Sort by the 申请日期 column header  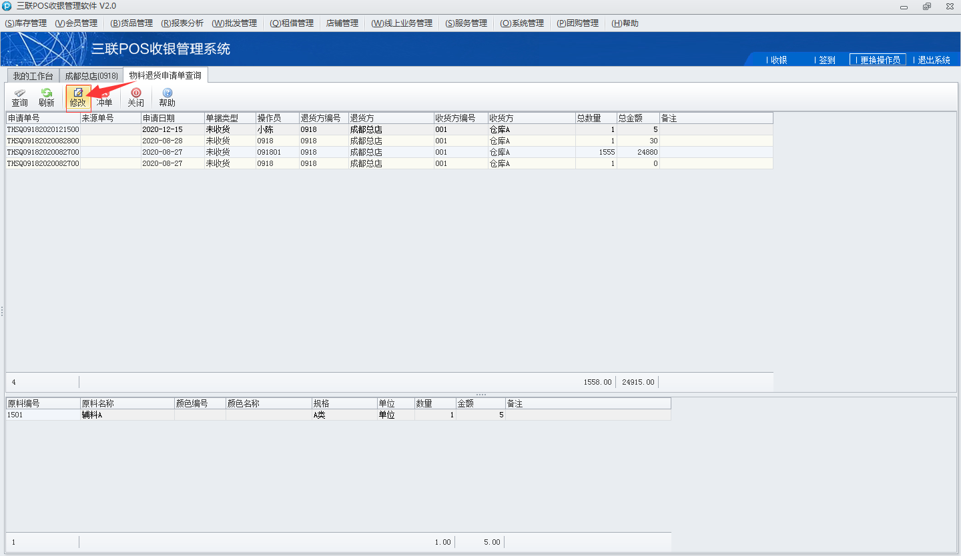click(173, 118)
